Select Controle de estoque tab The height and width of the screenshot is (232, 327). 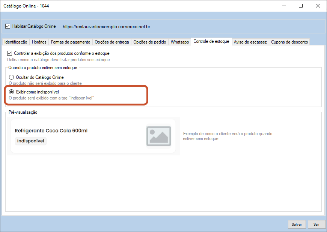coord(211,41)
